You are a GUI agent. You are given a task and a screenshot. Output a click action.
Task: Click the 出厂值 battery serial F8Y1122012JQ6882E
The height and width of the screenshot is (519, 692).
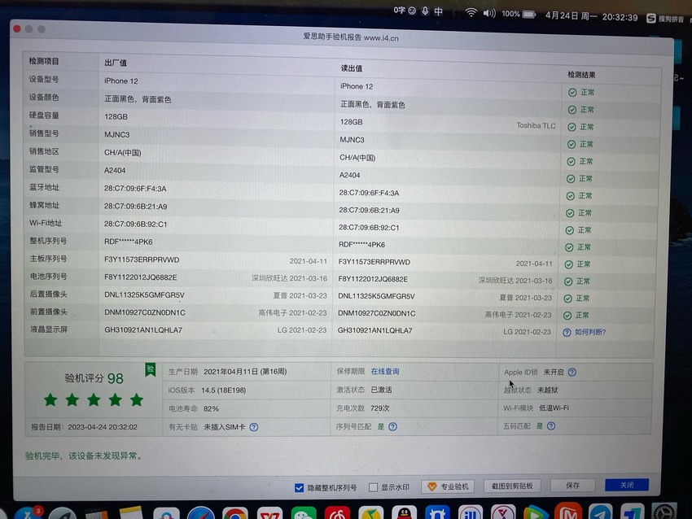coord(140,277)
